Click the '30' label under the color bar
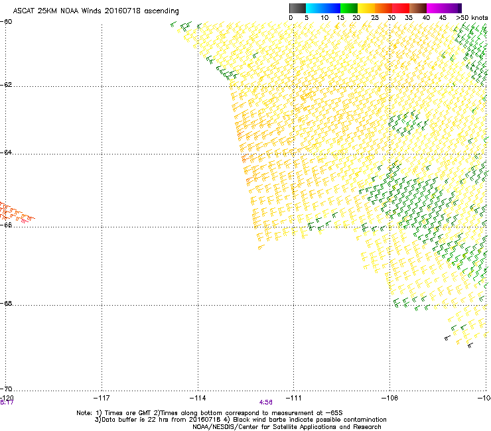 pos(391,18)
